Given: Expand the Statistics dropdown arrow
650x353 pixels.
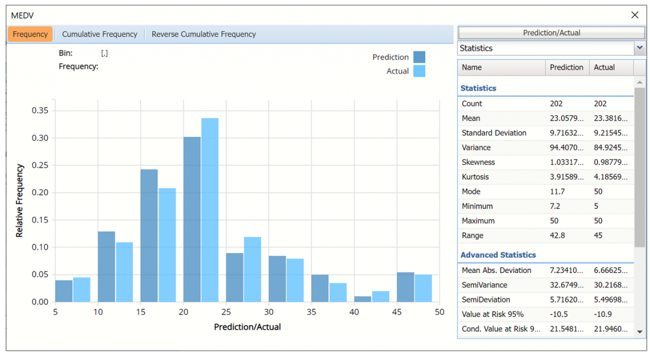Looking at the screenshot, I should click(640, 48).
